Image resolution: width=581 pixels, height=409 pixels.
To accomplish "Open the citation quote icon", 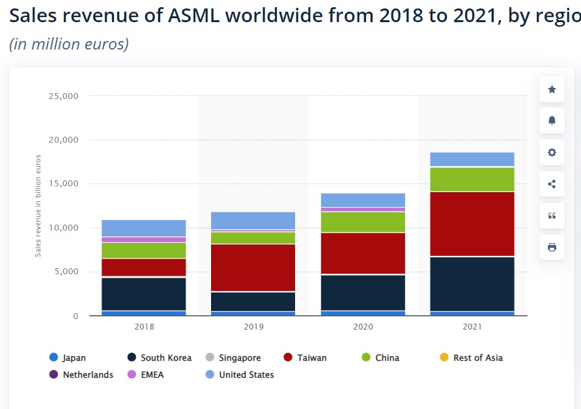I will pos(552,216).
